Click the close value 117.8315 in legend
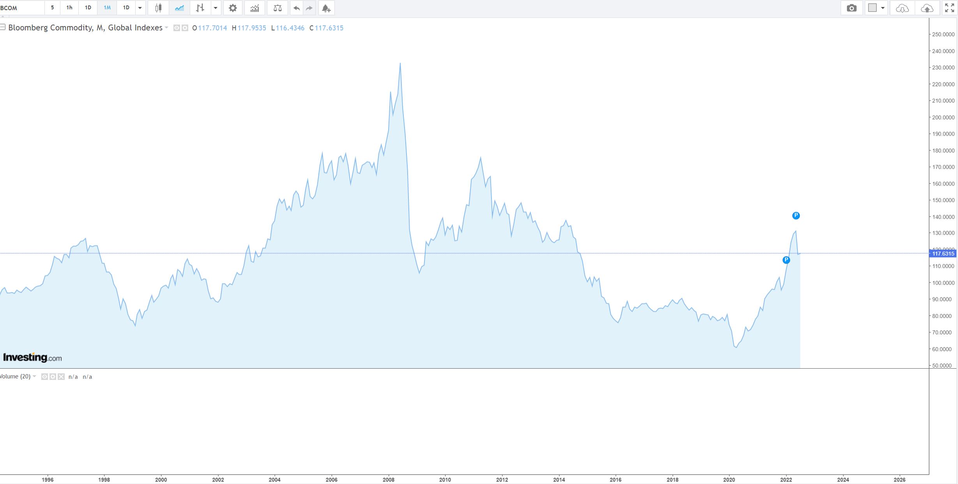The image size is (958, 484). pyautogui.click(x=329, y=28)
